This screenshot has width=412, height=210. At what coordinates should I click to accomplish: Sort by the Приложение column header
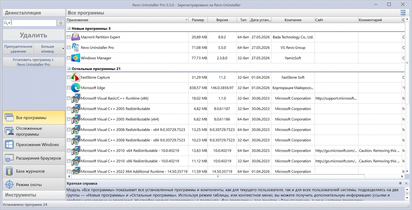(x=127, y=20)
